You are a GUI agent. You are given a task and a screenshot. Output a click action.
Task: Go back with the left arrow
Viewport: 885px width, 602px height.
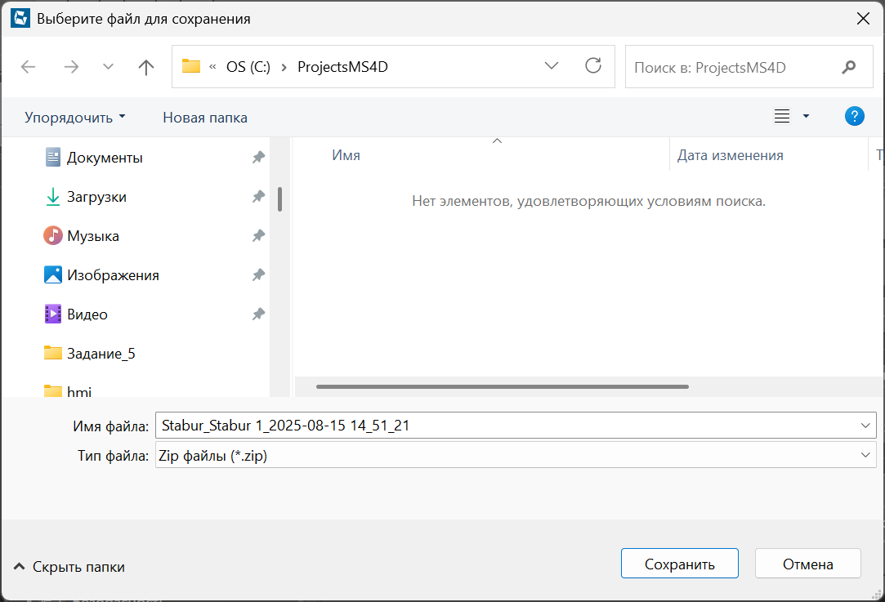pyautogui.click(x=29, y=67)
